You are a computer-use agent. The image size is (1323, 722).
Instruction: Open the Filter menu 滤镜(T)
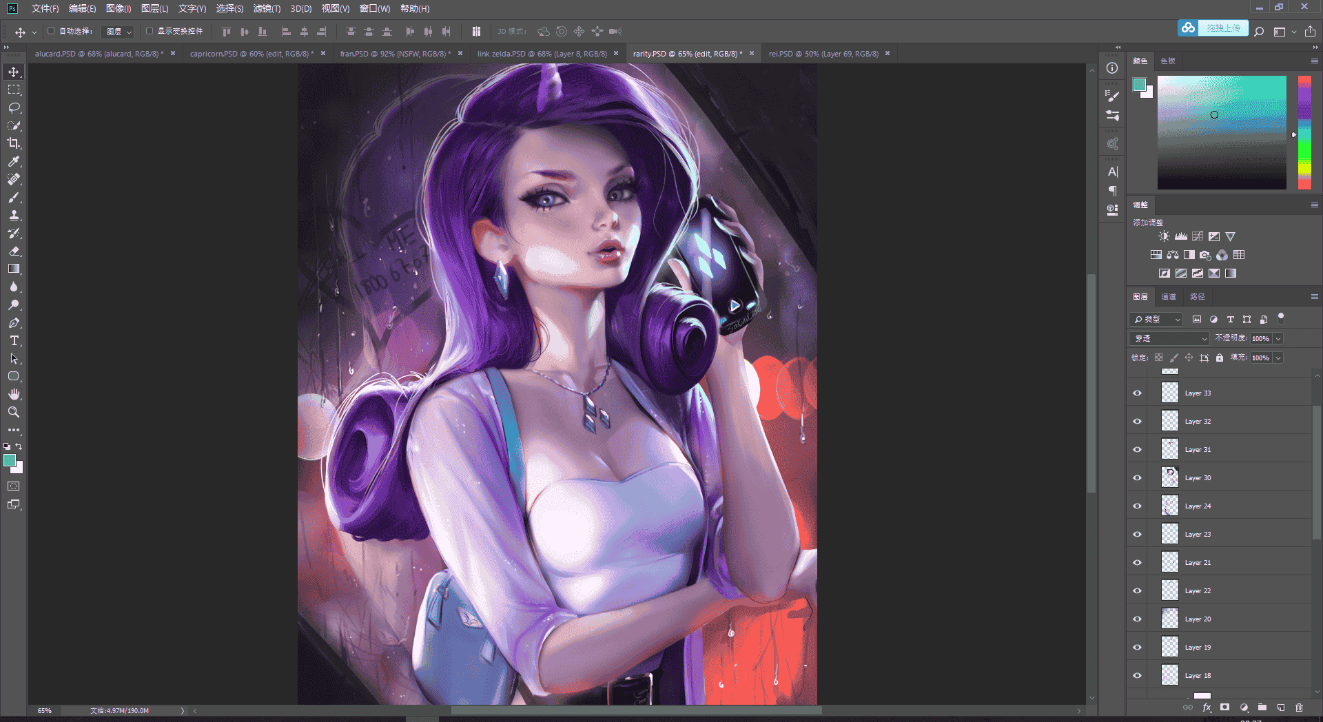(267, 8)
